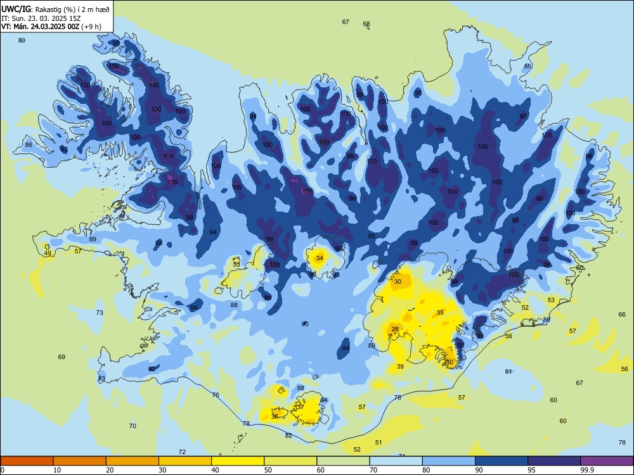The width and height of the screenshot is (634, 475).
Task: Select the 40–50 bright yellow legend swatch
Action: point(238,461)
